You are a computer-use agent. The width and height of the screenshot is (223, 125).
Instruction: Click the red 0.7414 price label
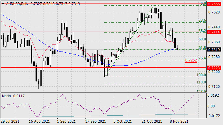[x=214, y=32]
